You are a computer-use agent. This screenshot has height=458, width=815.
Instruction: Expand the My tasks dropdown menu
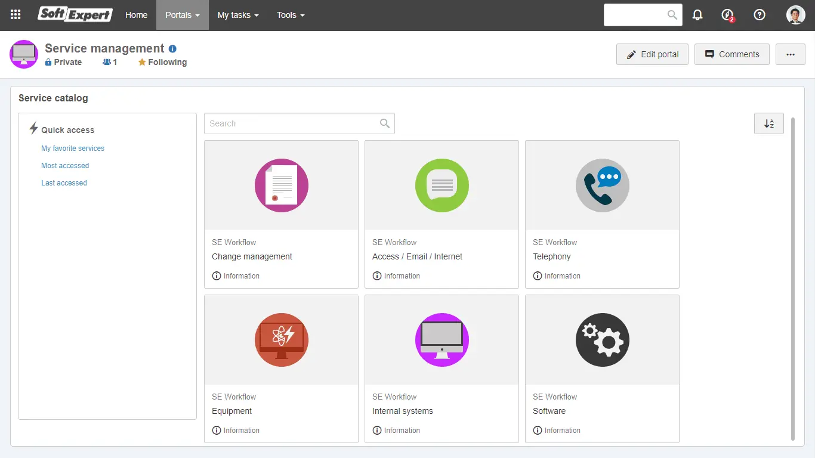(238, 15)
